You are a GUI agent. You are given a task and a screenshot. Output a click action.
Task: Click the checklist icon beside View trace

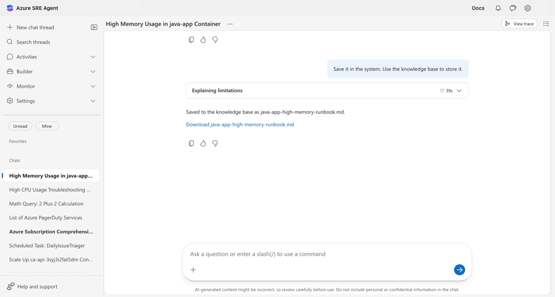(546, 24)
